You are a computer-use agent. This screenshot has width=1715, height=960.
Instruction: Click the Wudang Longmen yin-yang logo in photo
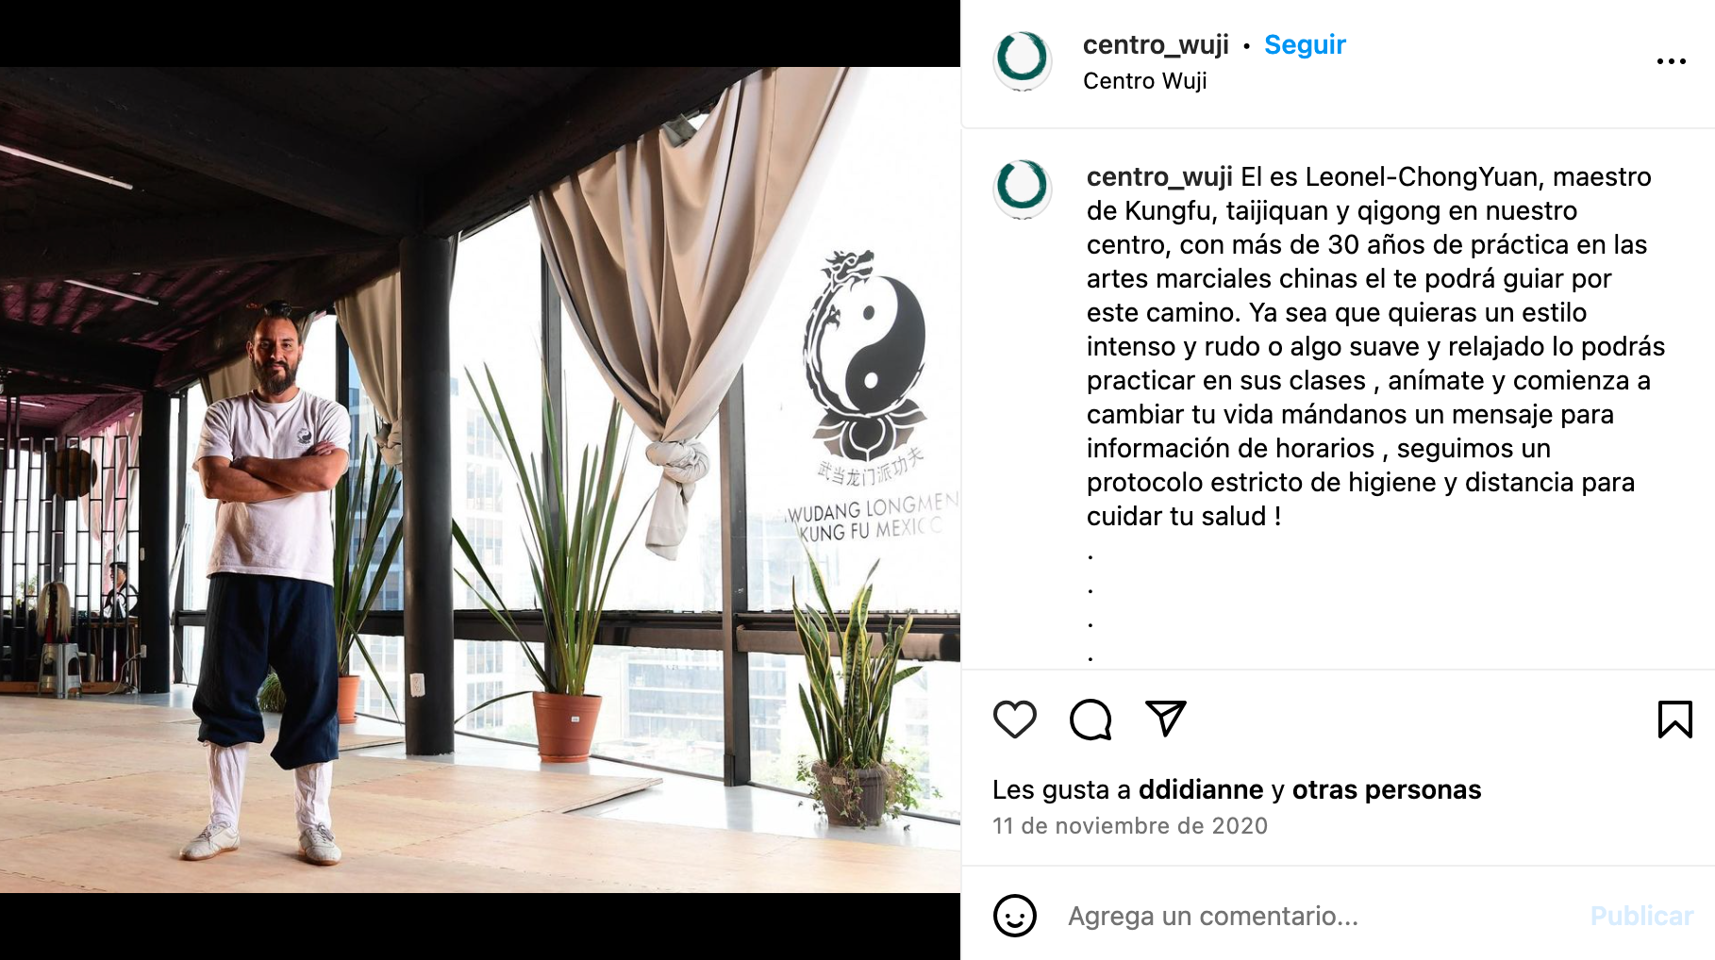[x=866, y=356]
